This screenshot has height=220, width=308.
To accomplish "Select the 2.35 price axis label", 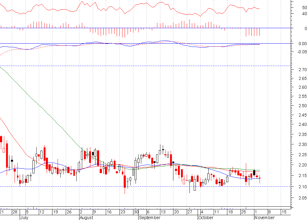I will pyautogui.click(x=303, y=134).
